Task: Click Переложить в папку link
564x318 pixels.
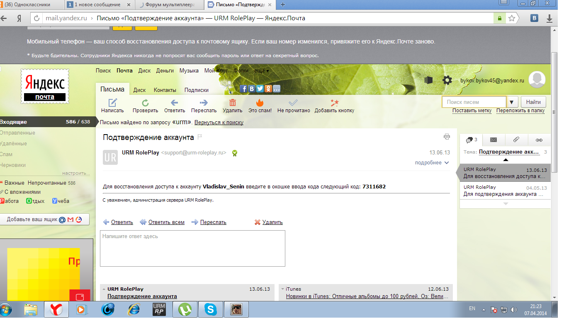Action: pyautogui.click(x=520, y=111)
